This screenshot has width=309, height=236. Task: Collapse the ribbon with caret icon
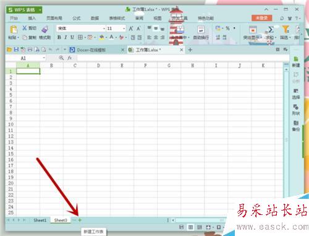point(266,9)
